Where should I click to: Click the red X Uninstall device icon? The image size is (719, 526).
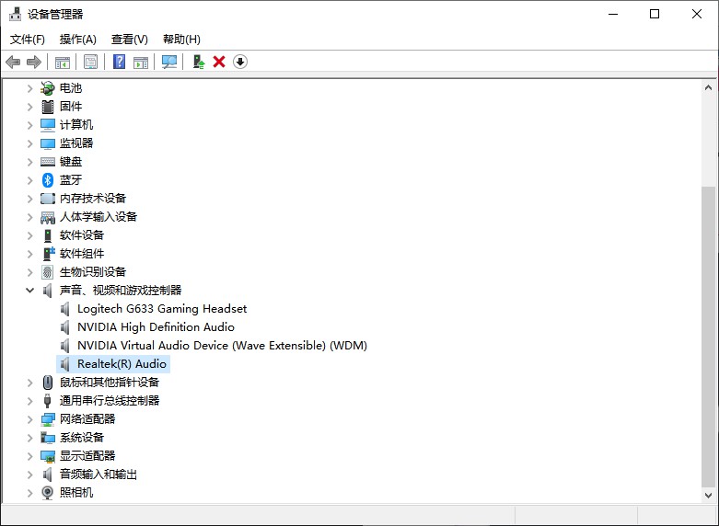coord(219,62)
